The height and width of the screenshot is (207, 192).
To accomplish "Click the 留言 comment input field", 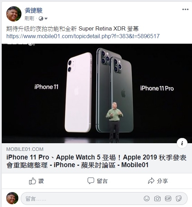I will pyautogui.click(x=104, y=198).
